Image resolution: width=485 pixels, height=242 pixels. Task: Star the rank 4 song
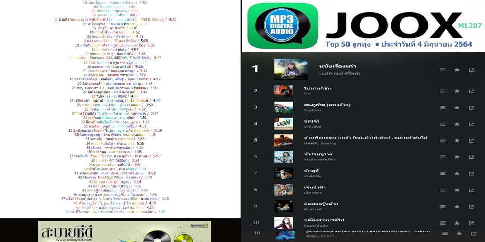point(457,124)
